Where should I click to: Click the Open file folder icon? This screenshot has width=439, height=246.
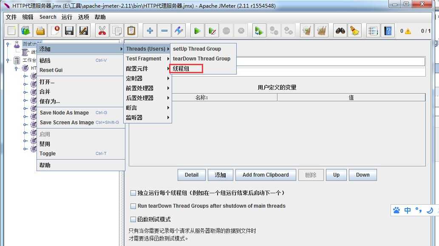pyautogui.click(x=40, y=31)
